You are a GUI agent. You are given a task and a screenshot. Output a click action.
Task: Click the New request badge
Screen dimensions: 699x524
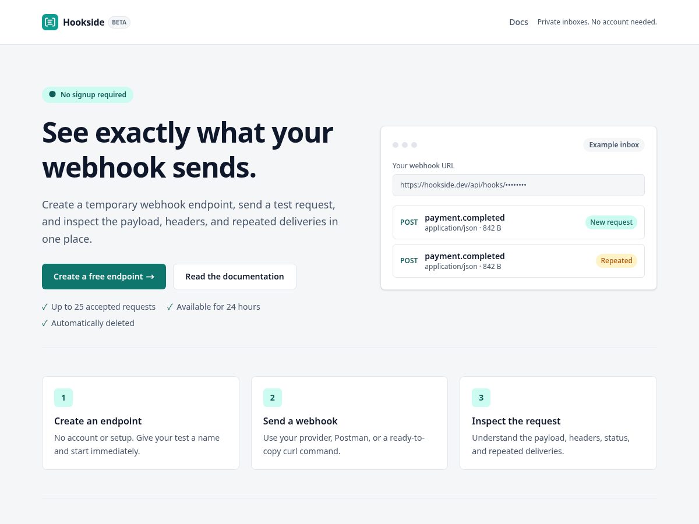(x=611, y=222)
